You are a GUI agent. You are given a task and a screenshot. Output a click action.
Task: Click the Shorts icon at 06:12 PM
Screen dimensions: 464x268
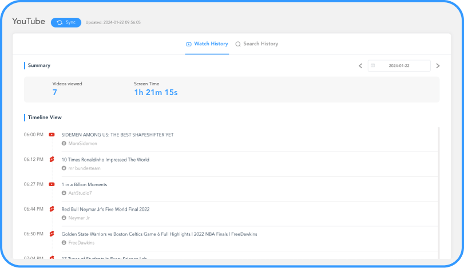51,160
